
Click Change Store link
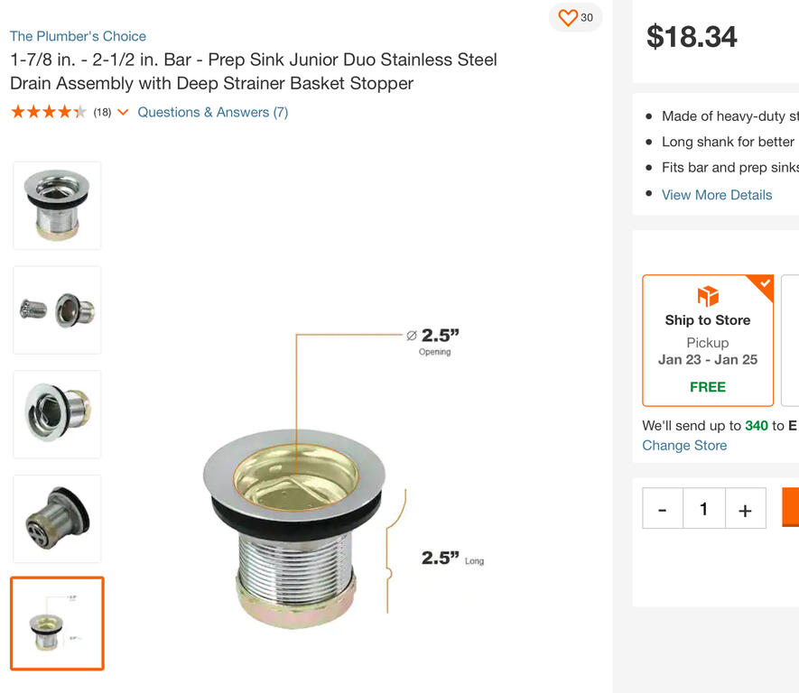point(684,446)
